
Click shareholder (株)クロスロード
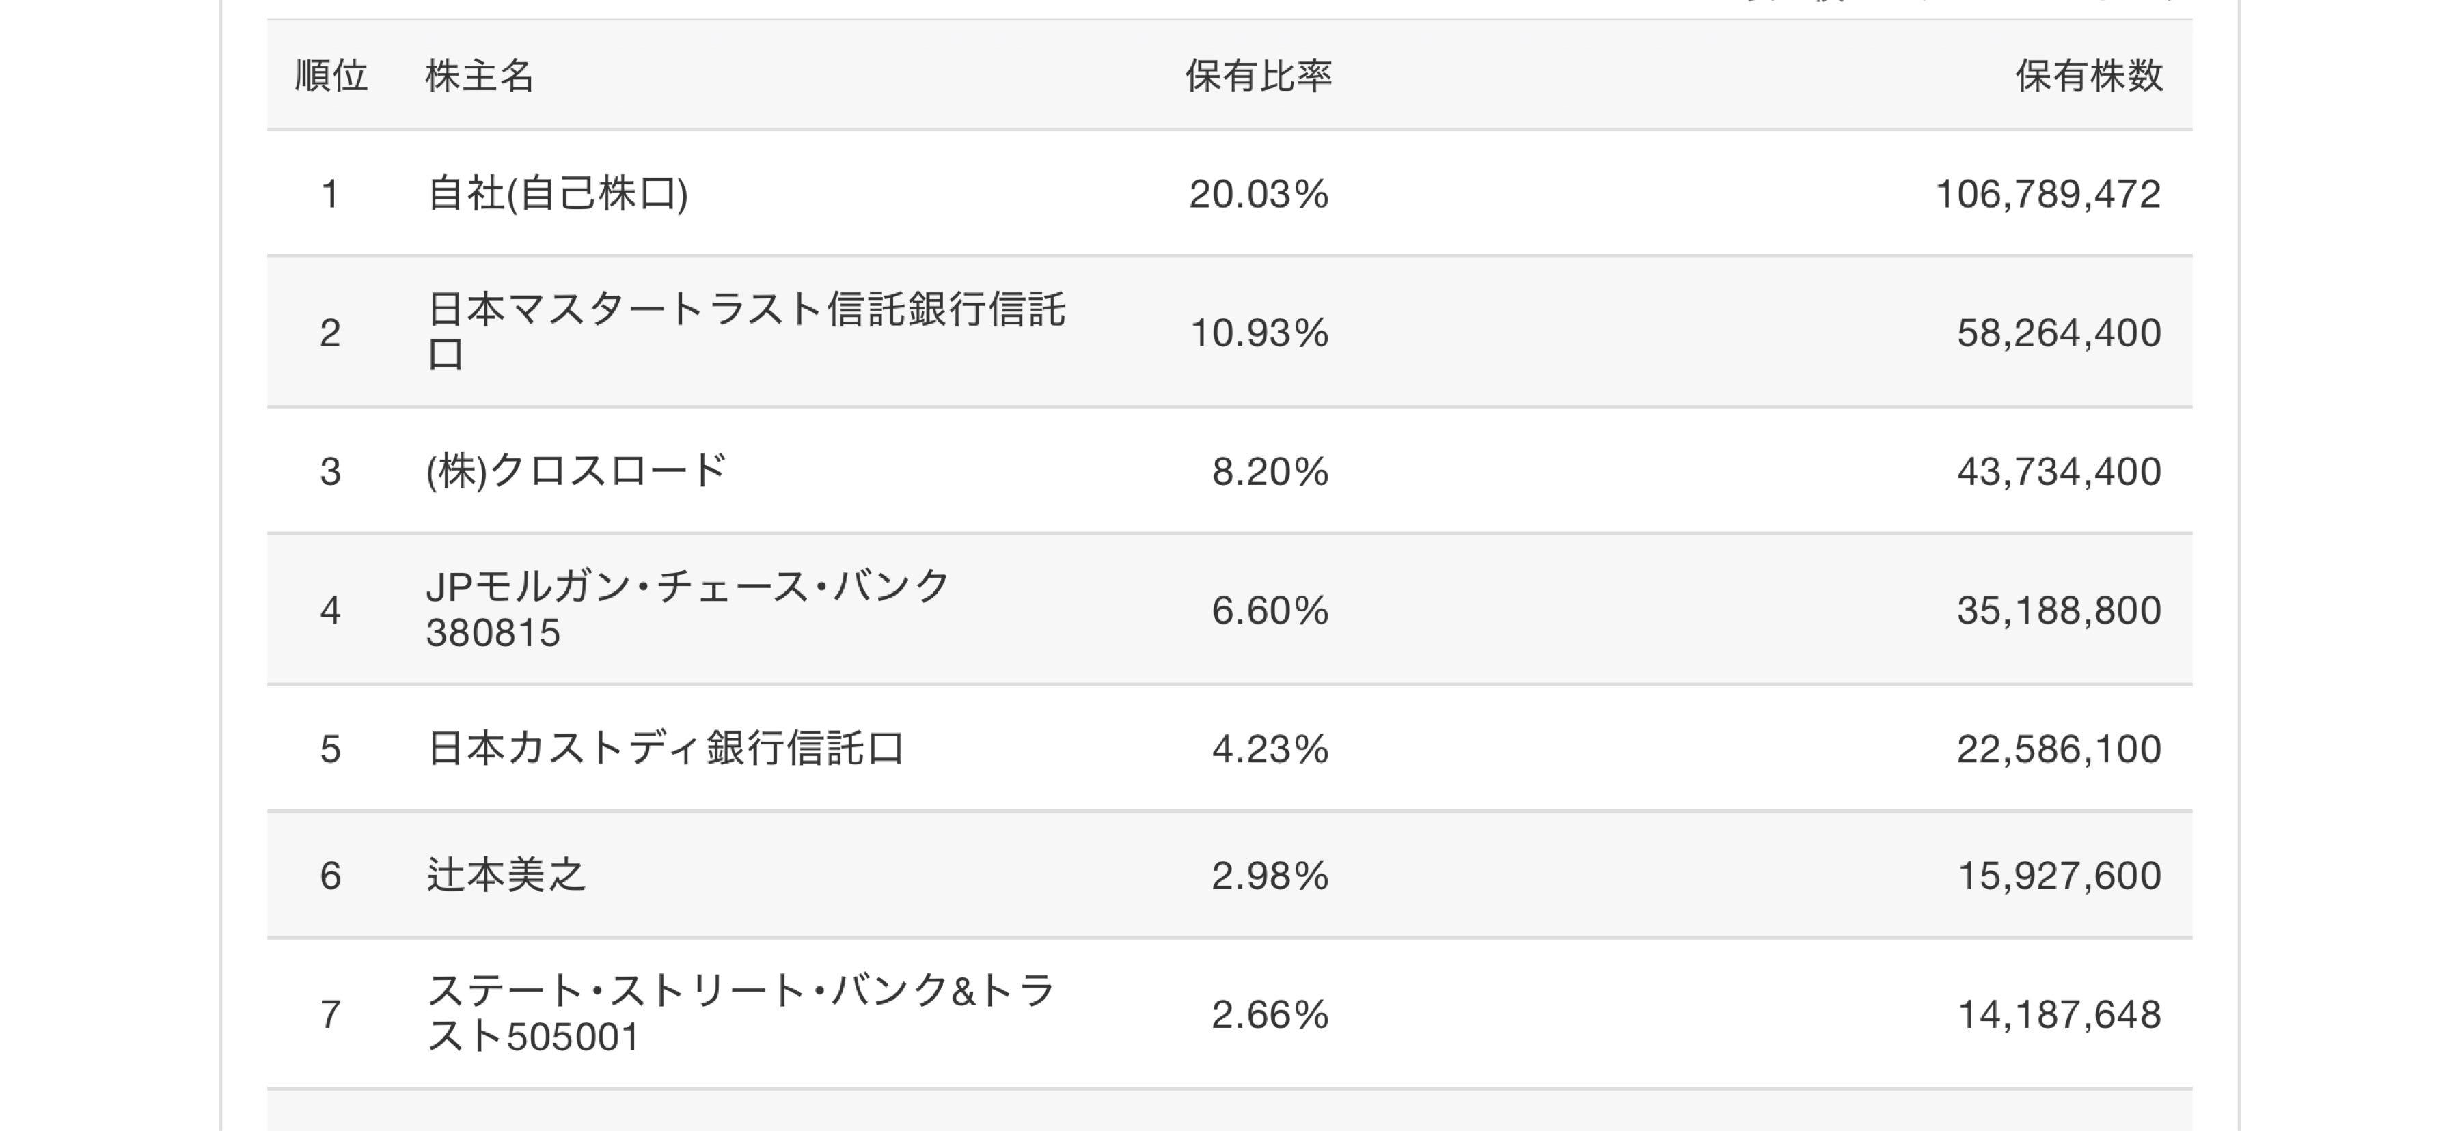pyautogui.click(x=576, y=471)
